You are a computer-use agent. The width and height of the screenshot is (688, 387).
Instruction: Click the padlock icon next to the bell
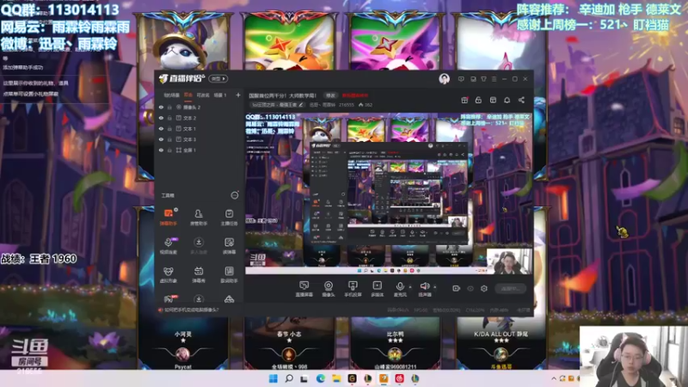tap(478, 100)
